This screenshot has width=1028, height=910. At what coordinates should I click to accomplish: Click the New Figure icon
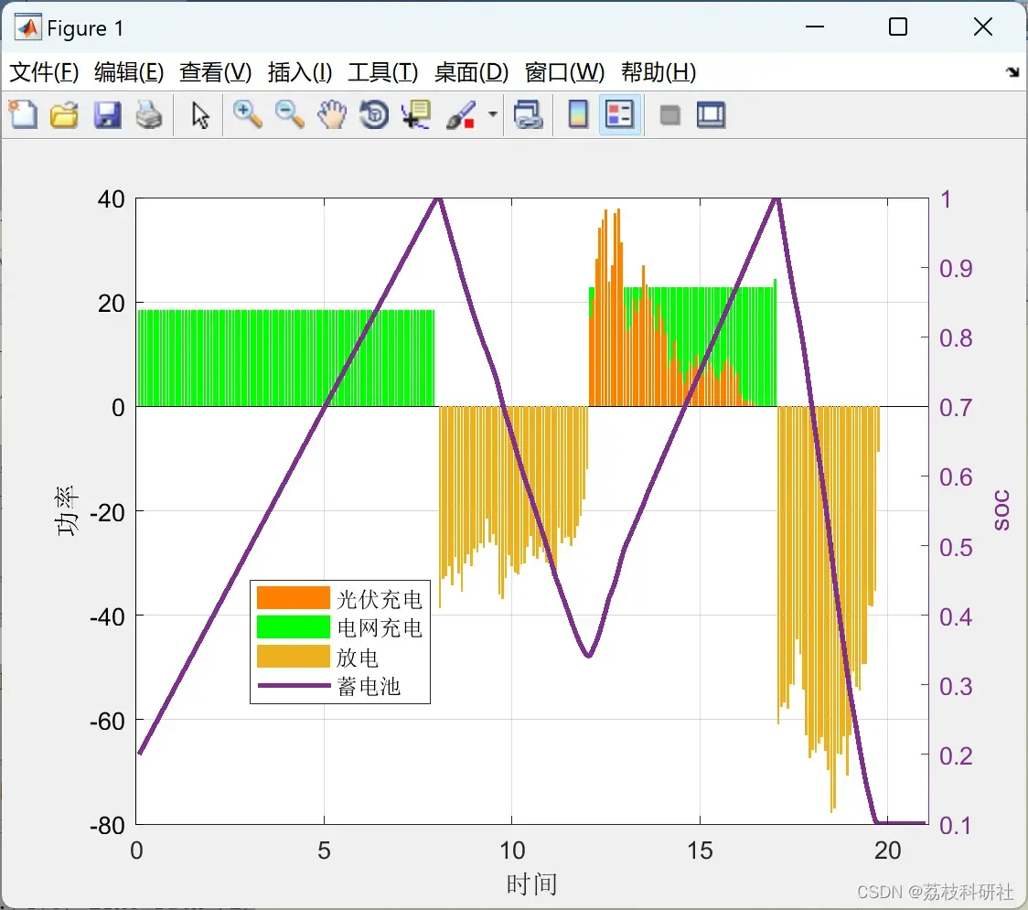pos(23,114)
